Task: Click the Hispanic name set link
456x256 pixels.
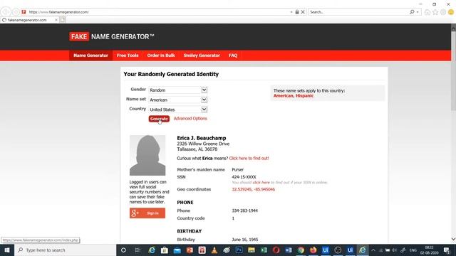Action: 304,96
